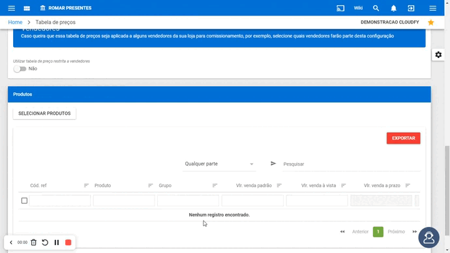Sort by Vlr. venda a prazo icon
The image size is (450, 253).
click(408, 186)
